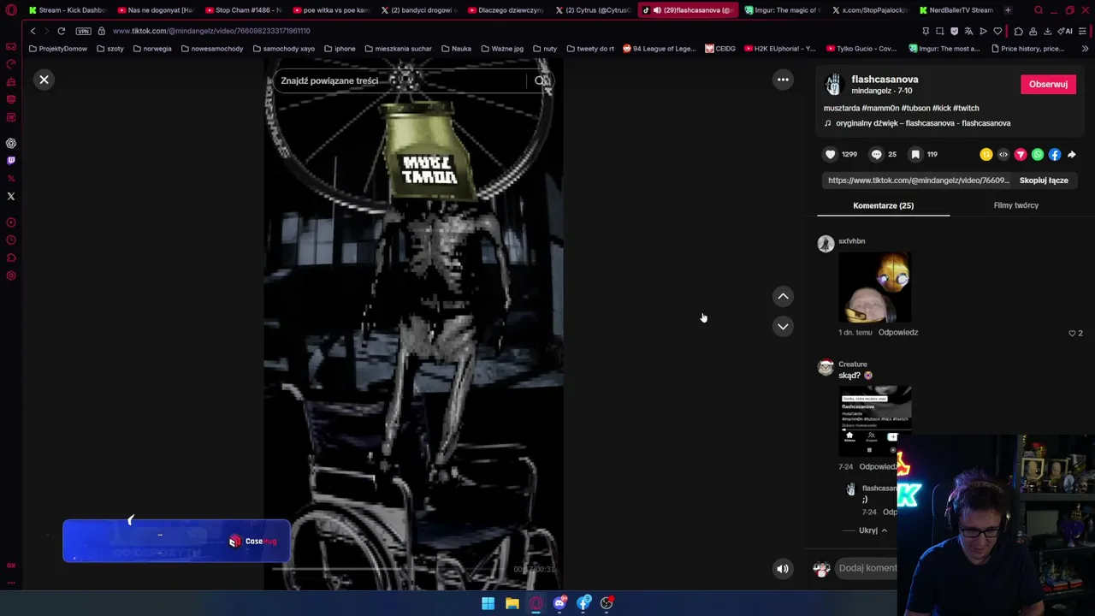This screenshot has height=616, width=1095.
Task: Get the embed code for the video
Action: tap(1003, 155)
